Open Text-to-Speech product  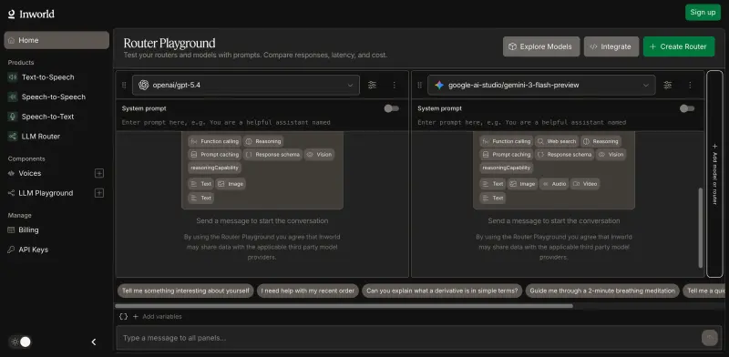pyautogui.click(x=48, y=77)
